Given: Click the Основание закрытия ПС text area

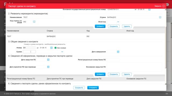Looking at the screenshot, I should [x=134, y=67].
